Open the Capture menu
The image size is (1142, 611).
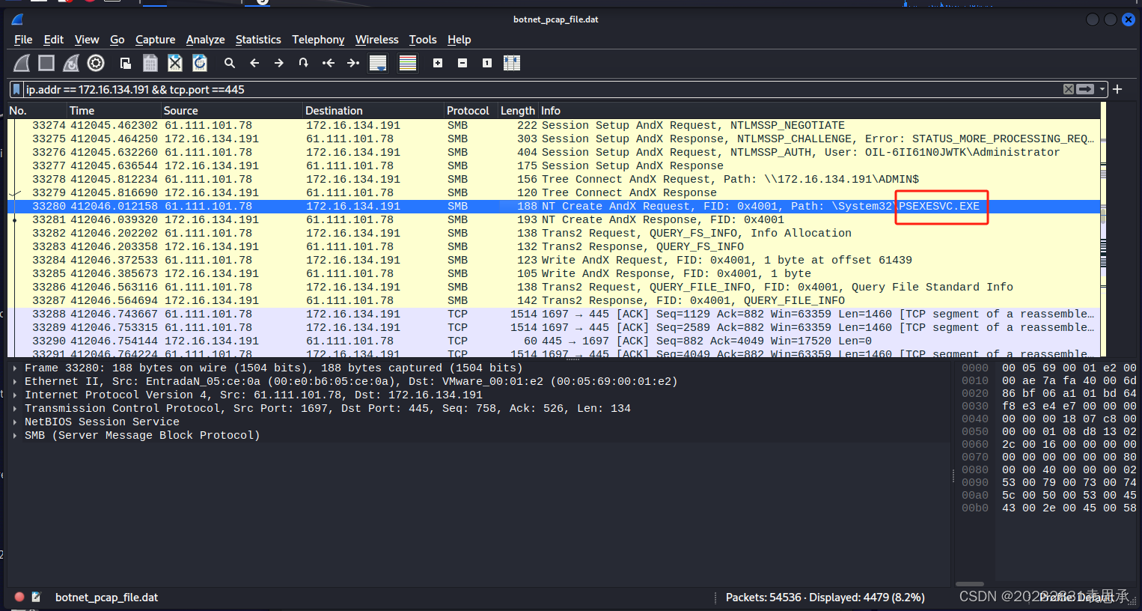click(x=155, y=40)
